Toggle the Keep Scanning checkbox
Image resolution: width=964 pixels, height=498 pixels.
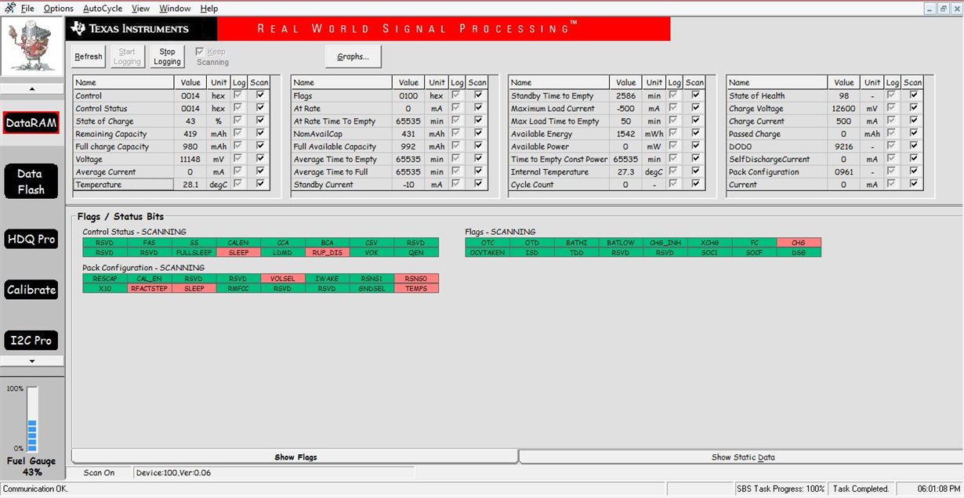click(200, 52)
